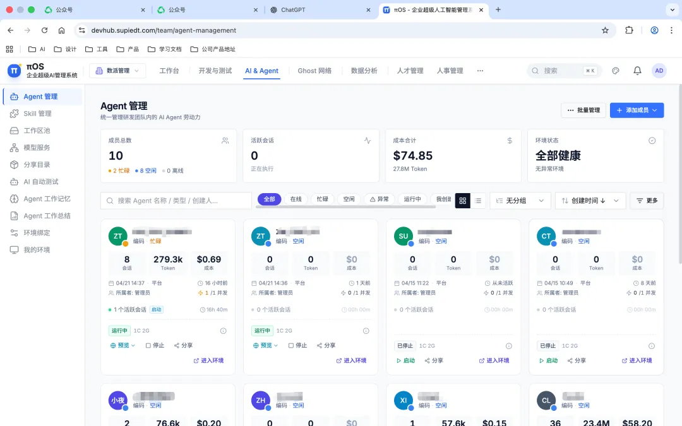Click the 分享目录 cube icon
Image resolution: width=682 pixels, height=426 pixels.
coord(15,165)
